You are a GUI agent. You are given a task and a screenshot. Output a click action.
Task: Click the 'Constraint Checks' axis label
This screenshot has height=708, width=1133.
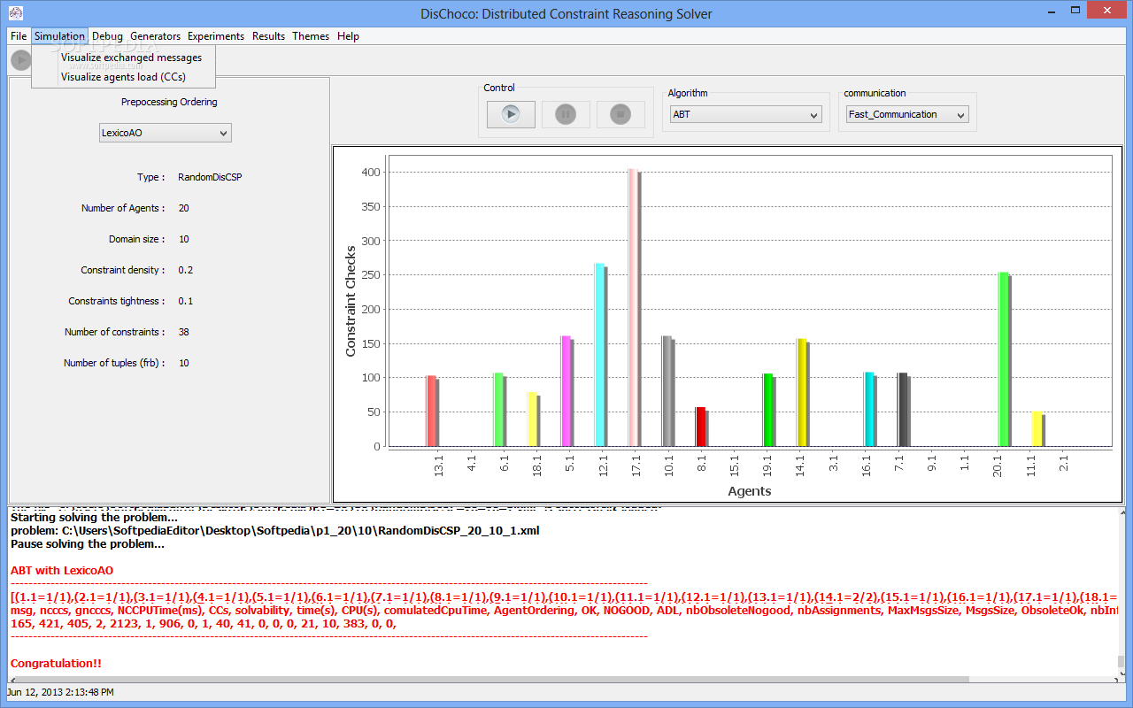pos(351,301)
